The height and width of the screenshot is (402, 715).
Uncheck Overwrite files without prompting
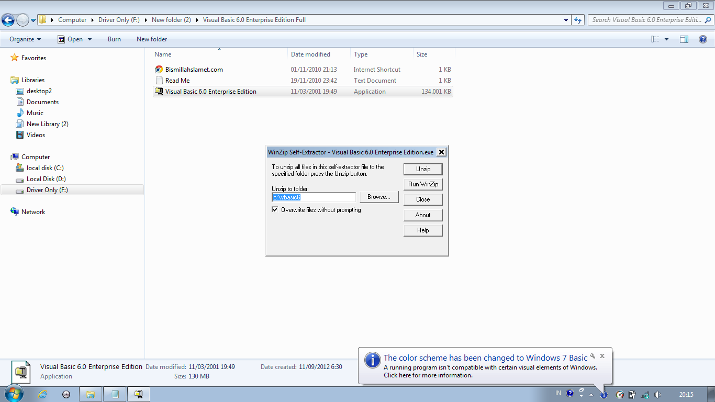pyautogui.click(x=275, y=209)
